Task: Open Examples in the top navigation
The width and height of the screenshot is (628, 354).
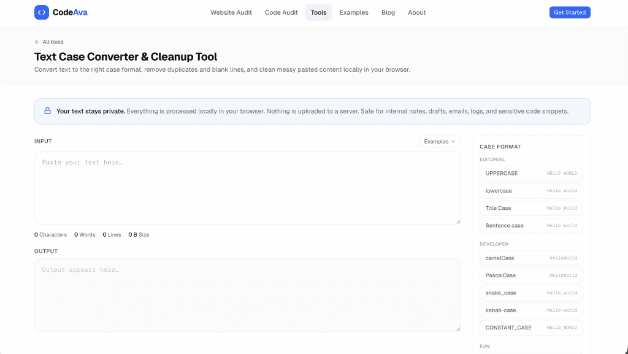Action: [354, 12]
